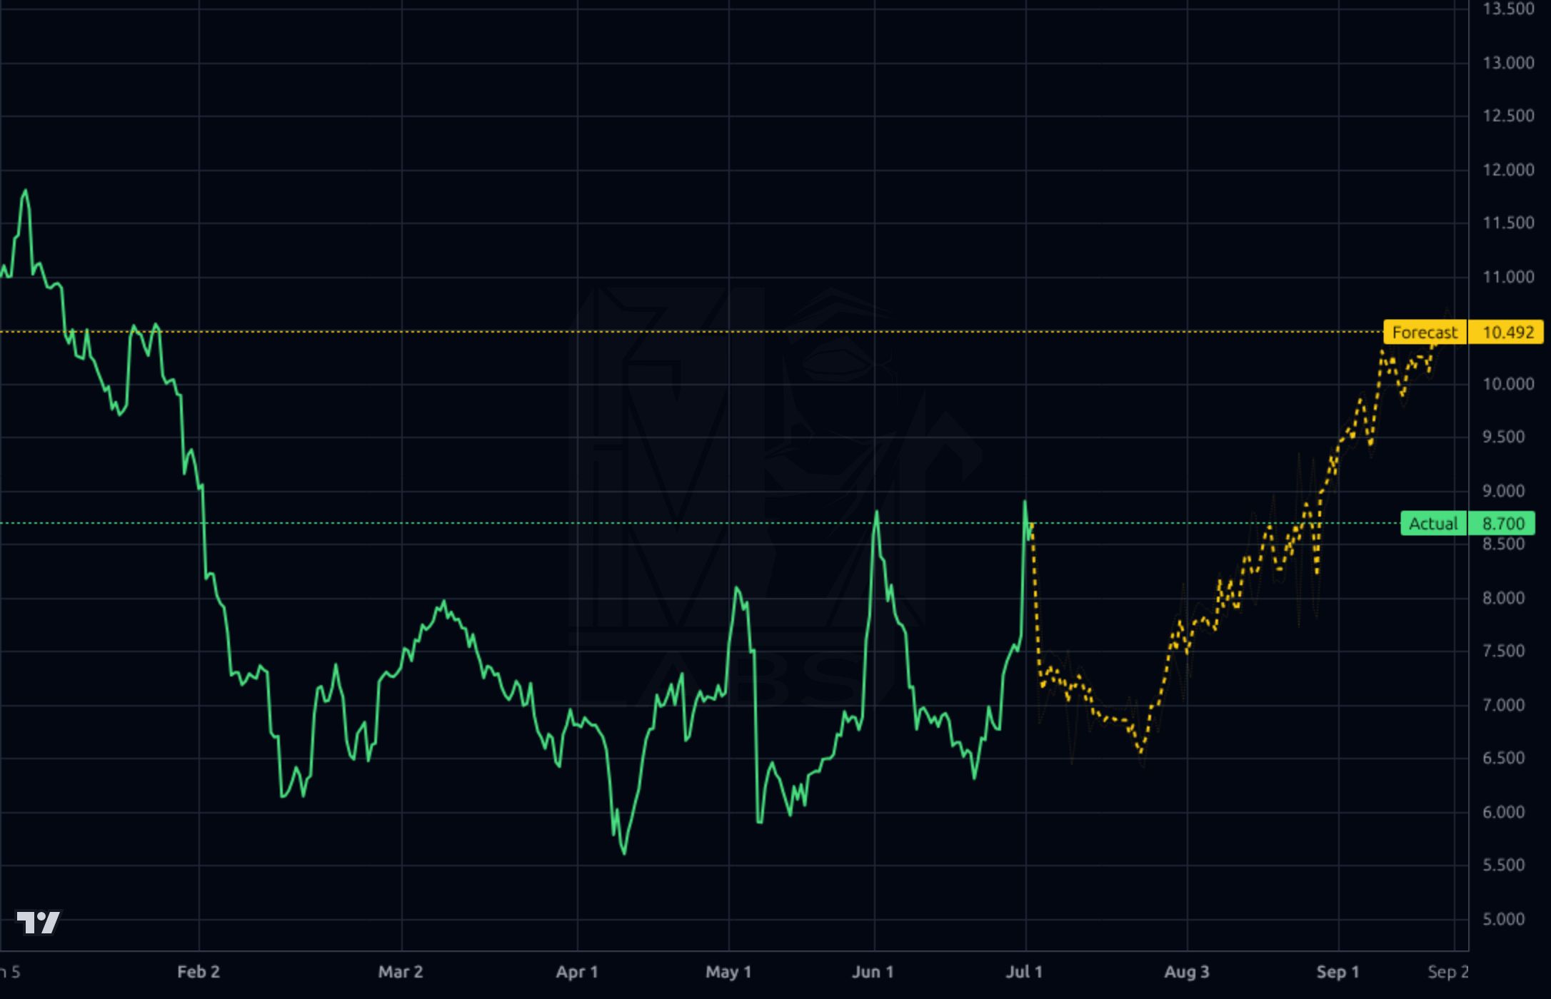Screen dimensions: 1551x999
Task: Click the Sep 1 date label
Action: [x=1337, y=972]
